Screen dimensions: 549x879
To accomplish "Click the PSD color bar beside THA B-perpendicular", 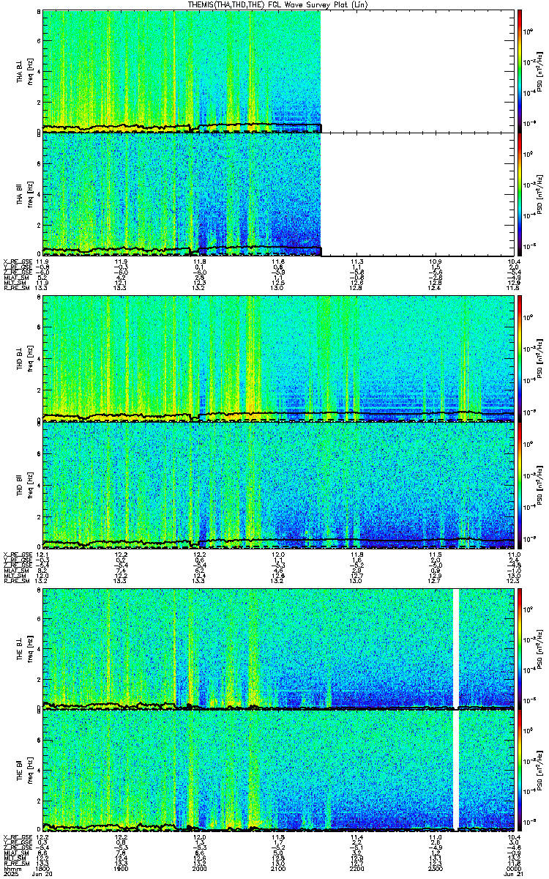I will coord(519,71).
